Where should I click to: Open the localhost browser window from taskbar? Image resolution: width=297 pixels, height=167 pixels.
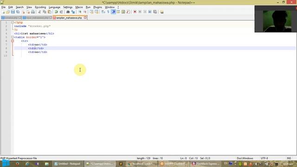(x=142, y=164)
